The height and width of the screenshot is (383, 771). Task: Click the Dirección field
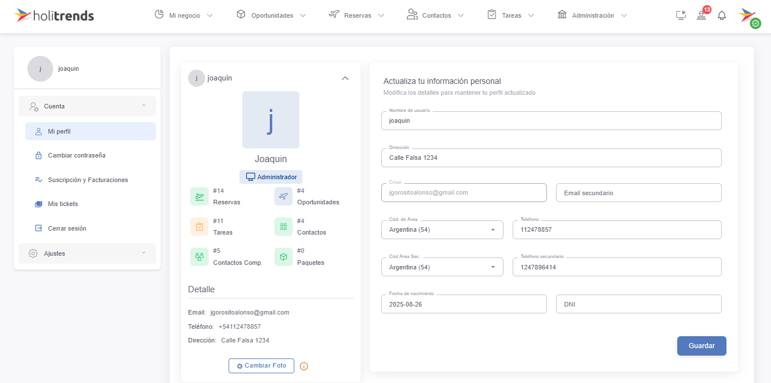pyautogui.click(x=552, y=158)
